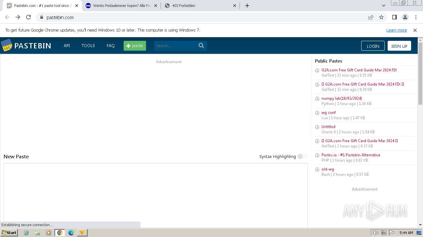Open the TOOLS menu item
The height and width of the screenshot is (237, 423).
pos(88,46)
